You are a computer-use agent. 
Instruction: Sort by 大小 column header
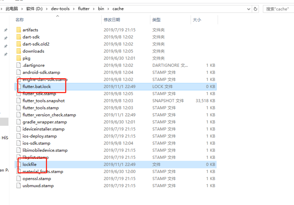pyautogui.click(x=197, y=20)
